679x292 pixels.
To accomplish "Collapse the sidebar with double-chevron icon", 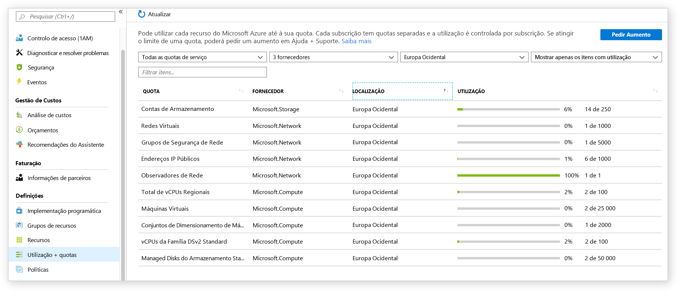I will (x=121, y=12).
